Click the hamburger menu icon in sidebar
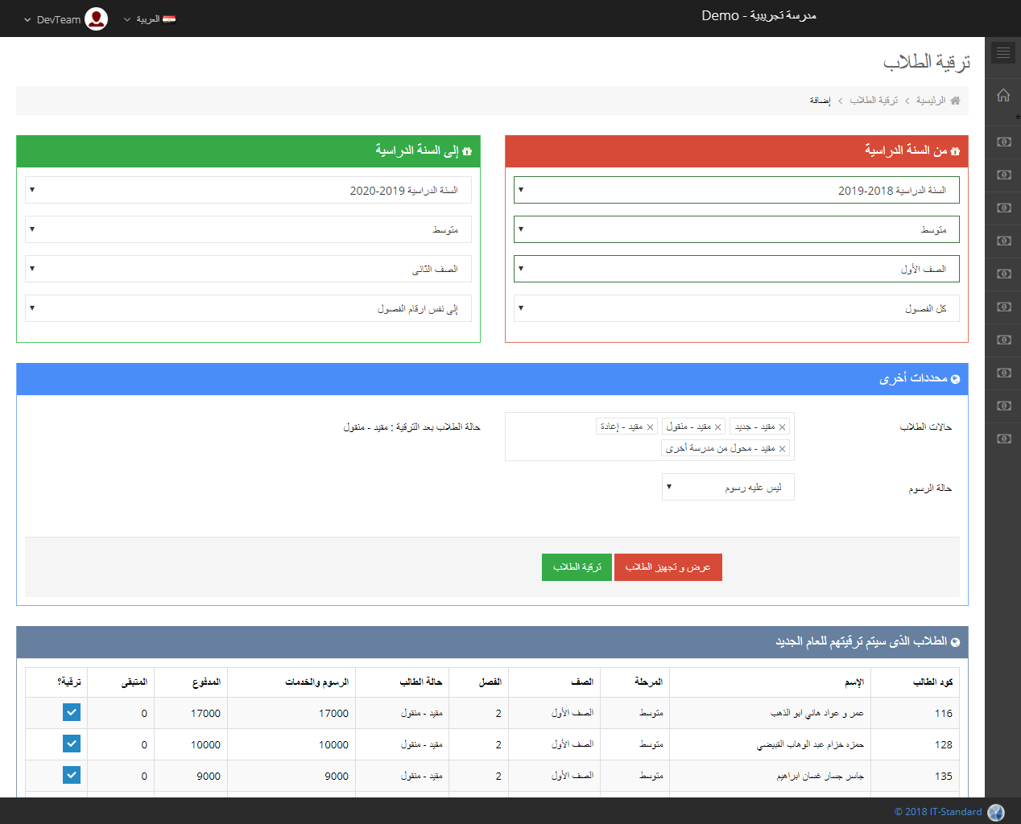The width and height of the screenshot is (1021, 824). 1002,53
